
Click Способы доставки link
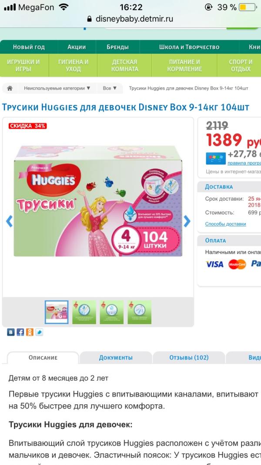click(225, 224)
